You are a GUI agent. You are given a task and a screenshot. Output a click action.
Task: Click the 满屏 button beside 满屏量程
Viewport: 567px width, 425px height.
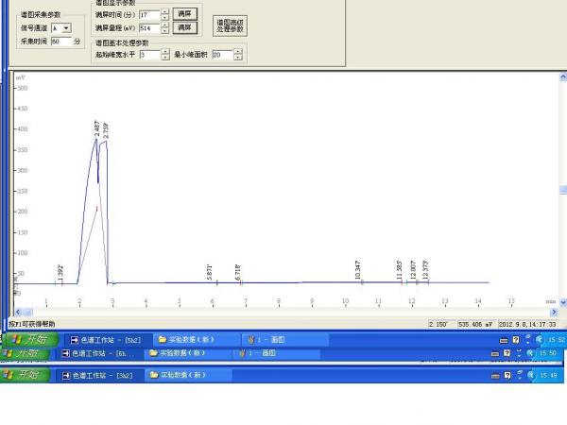coord(185,27)
